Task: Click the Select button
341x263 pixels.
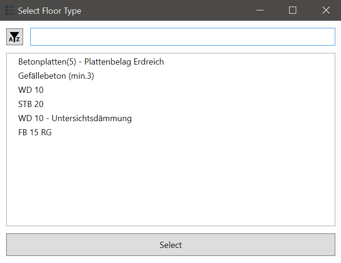Action: point(171,245)
